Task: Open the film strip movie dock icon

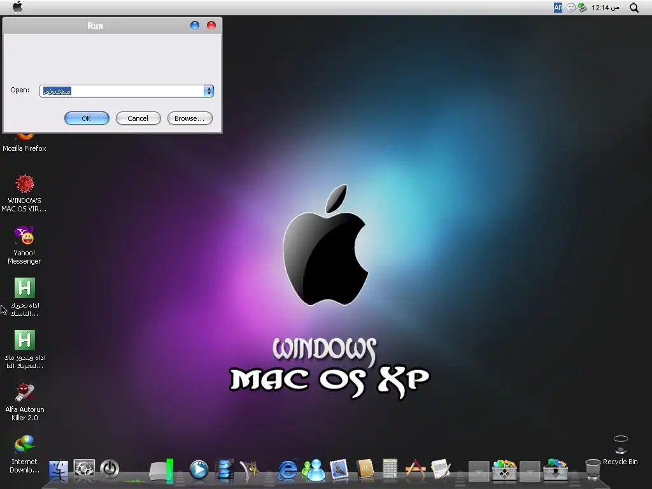Action: click(x=225, y=470)
